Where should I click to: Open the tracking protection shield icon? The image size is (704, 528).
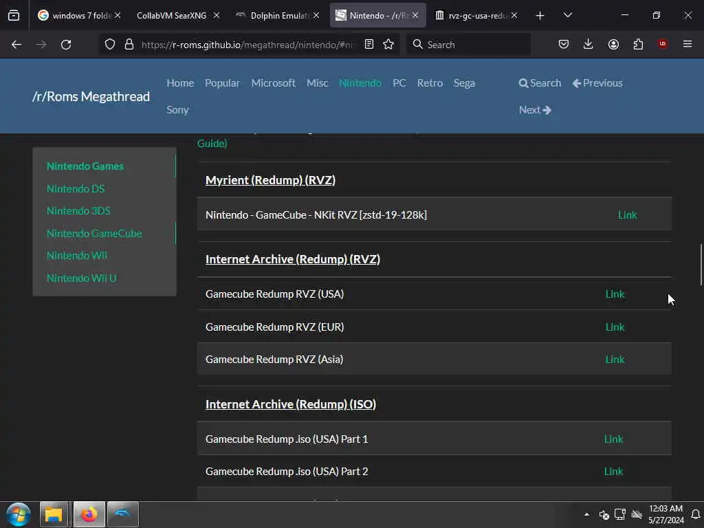pyautogui.click(x=110, y=45)
